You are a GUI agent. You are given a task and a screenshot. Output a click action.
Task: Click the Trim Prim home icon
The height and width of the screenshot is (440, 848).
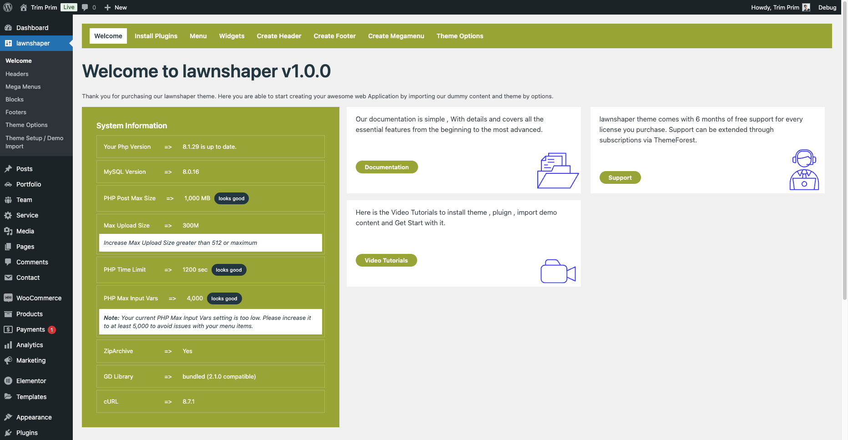(x=24, y=7)
